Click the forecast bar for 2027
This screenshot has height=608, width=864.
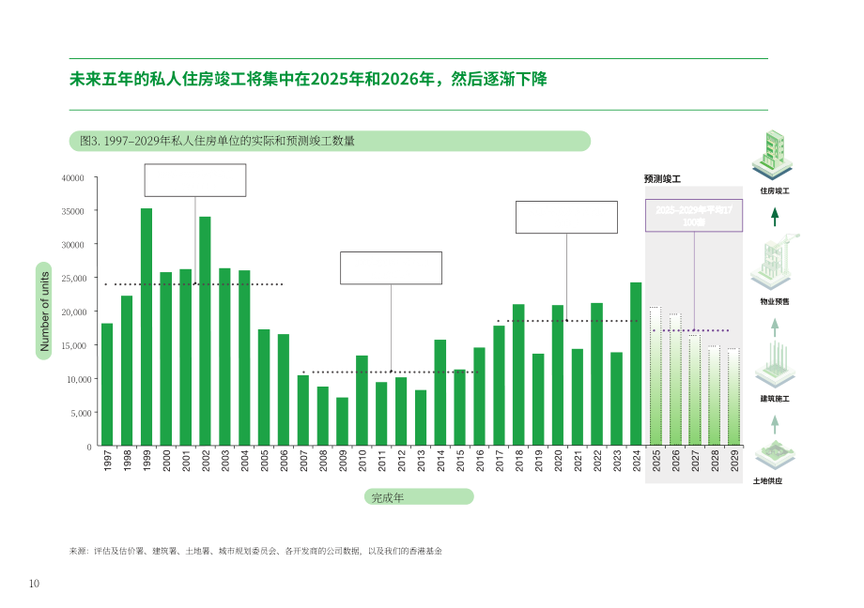(x=695, y=390)
